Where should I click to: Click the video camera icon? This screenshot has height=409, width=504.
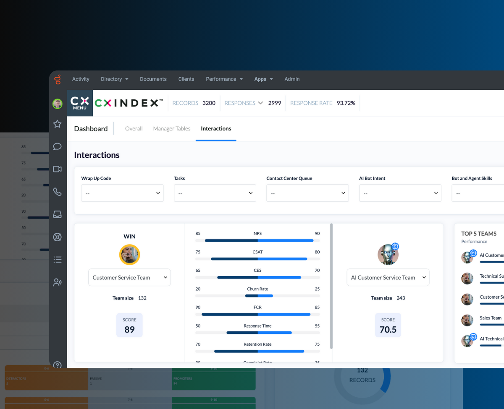(58, 169)
